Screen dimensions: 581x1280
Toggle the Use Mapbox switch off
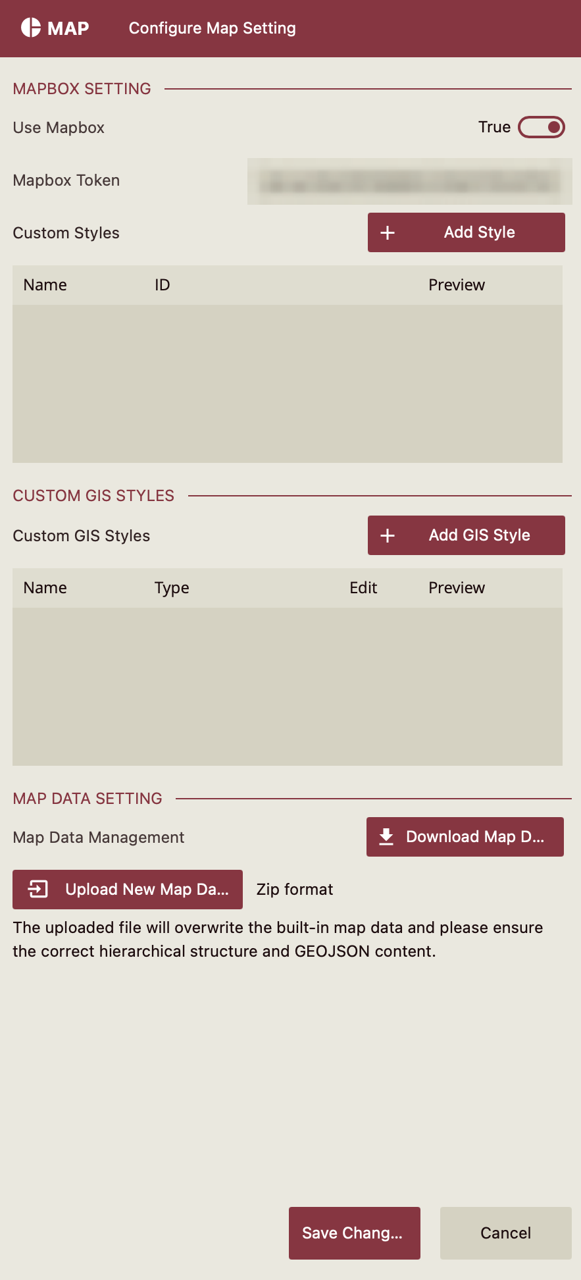point(542,127)
